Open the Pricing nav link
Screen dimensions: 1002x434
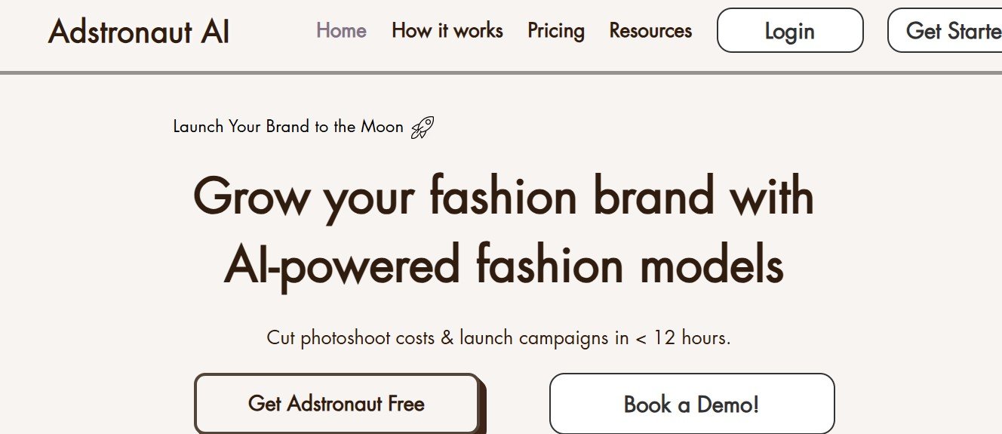[556, 31]
